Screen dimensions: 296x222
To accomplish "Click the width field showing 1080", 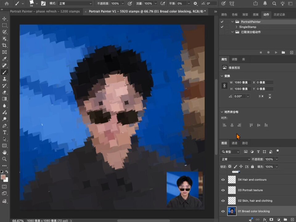I will pos(242,82).
